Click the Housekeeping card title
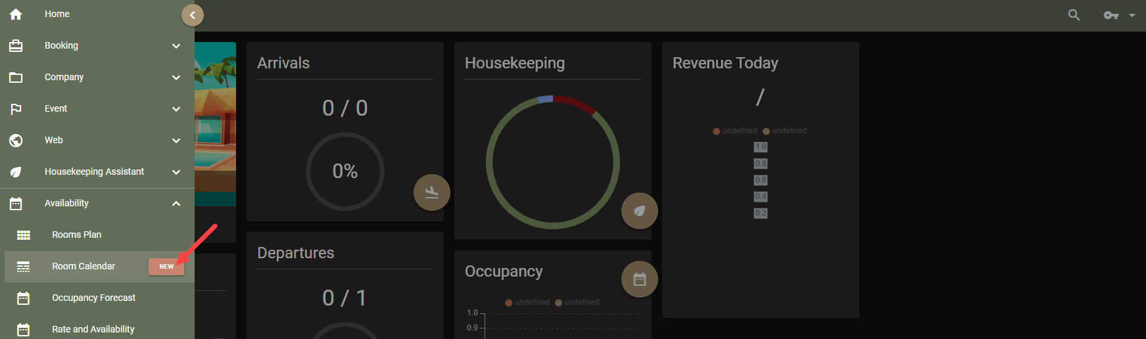 [x=515, y=63]
